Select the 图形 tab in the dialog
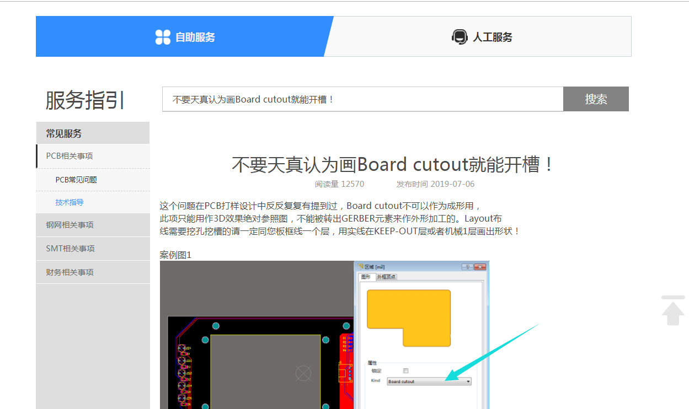 (x=366, y=277)
